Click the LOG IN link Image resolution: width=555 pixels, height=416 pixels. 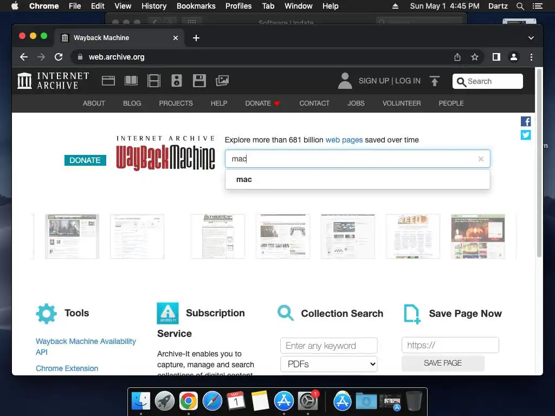[408, 81]
